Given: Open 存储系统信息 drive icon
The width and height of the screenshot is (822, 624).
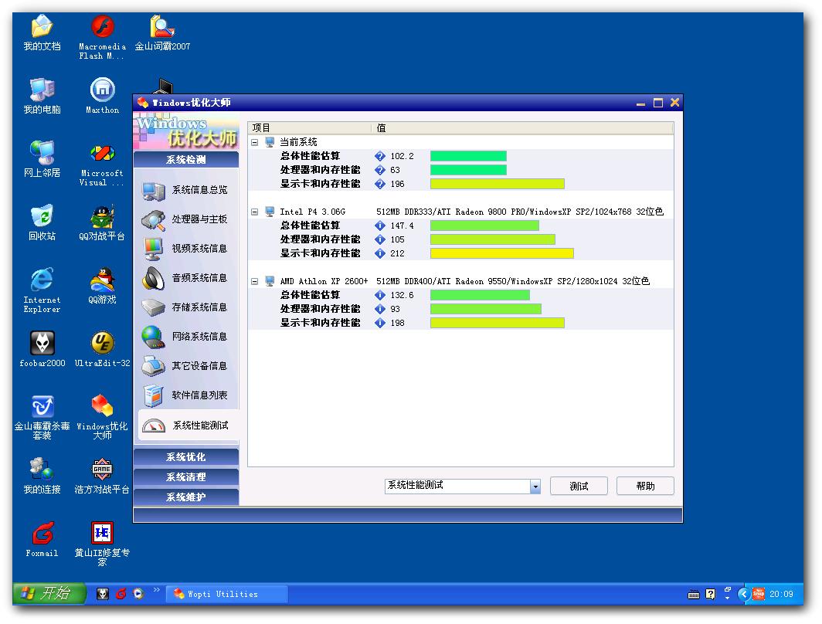Looking at the screenshot, I should (x=153, y=307).
